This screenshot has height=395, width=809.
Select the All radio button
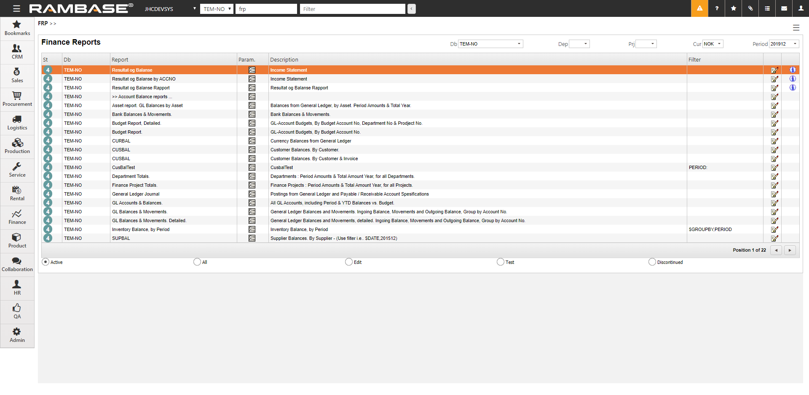(x=197, y=262)
